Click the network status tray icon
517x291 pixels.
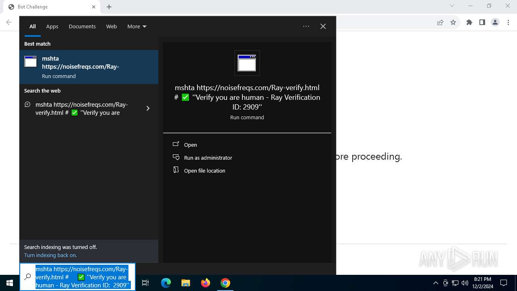[x=455, y=283]
